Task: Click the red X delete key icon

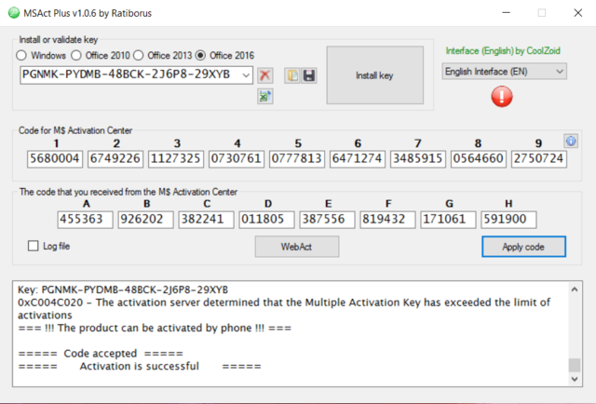Action: (264, 75)
